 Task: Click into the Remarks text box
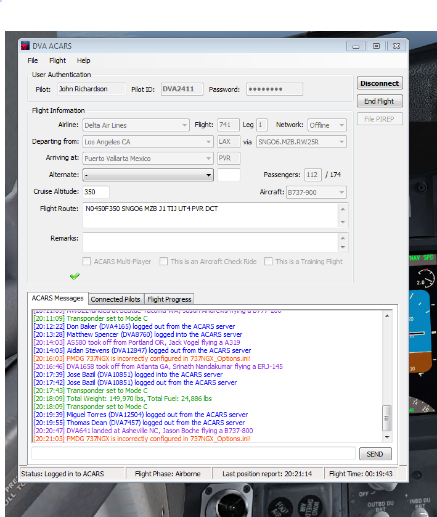pos(211,242)
